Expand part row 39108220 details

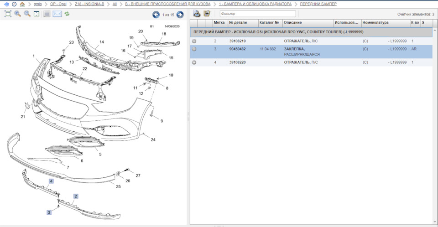point(194,62)
